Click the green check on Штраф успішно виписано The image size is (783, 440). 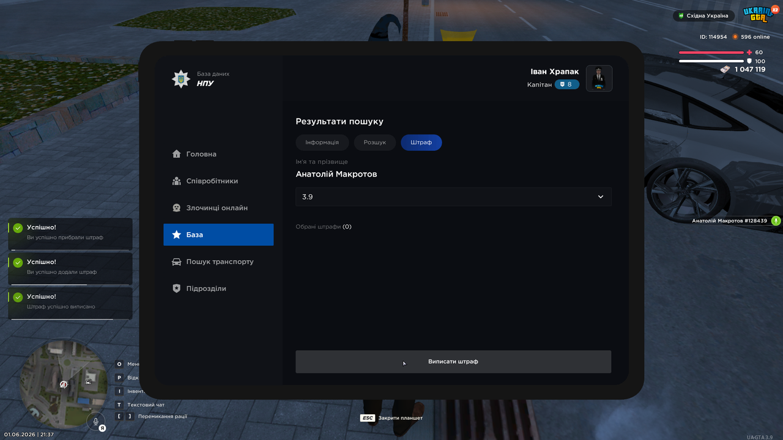(x=18, y=297)
